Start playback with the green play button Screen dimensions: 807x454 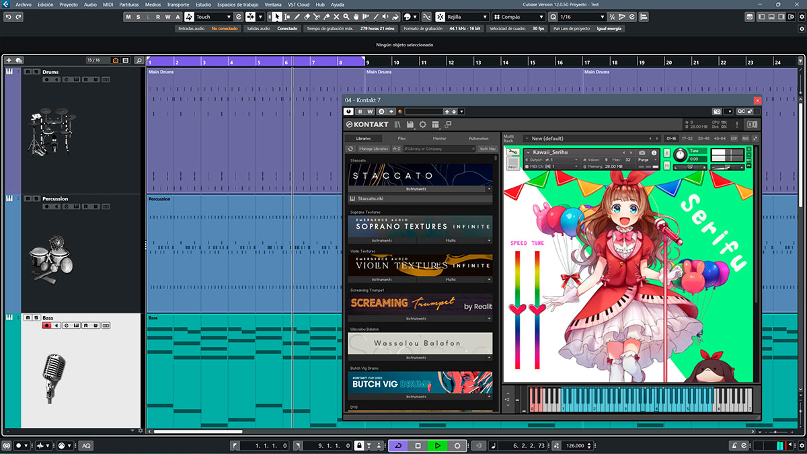coord(437,445)
